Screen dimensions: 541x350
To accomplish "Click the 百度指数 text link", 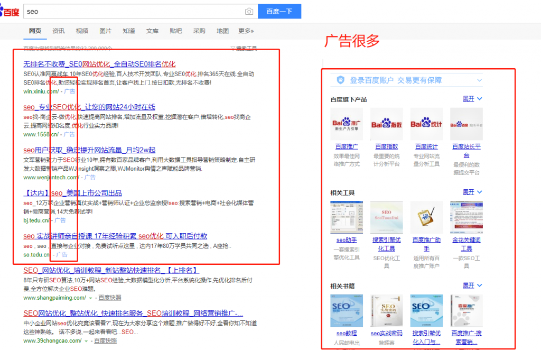I will tap(386, 146).
